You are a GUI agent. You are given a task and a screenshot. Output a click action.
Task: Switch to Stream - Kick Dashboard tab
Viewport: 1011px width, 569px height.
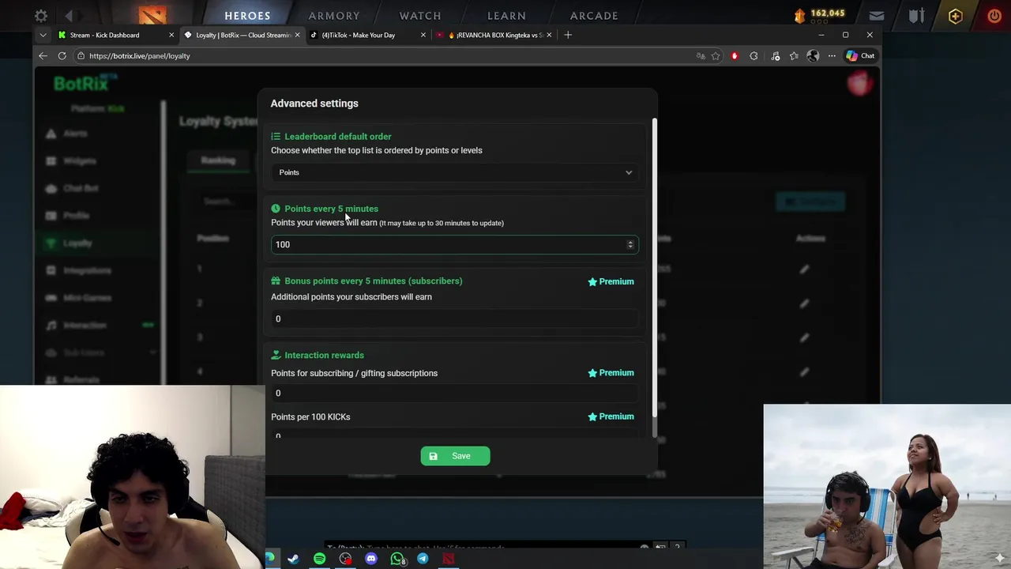(x=109, y=35)
